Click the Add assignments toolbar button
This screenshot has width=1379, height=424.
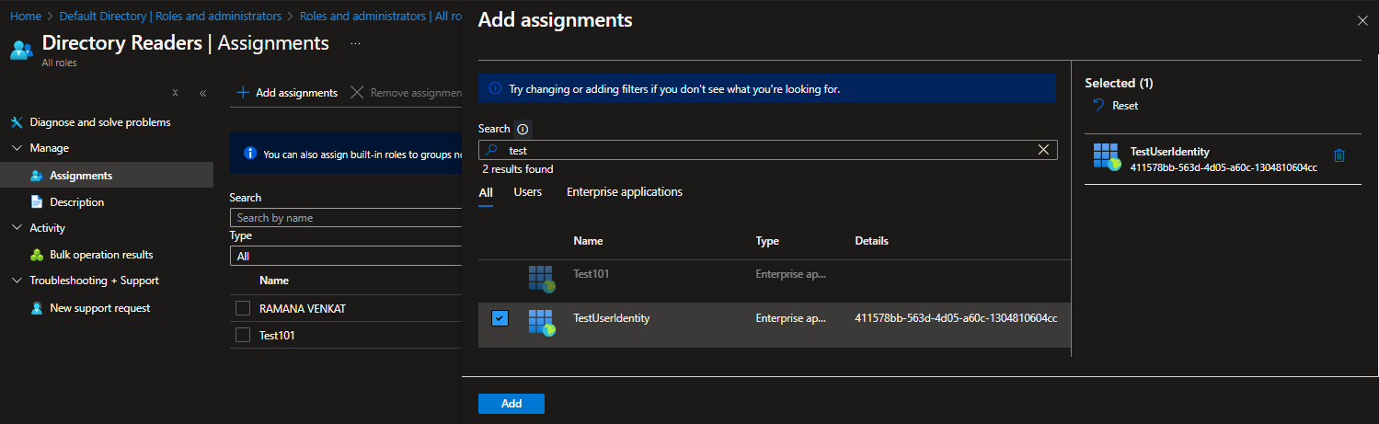287,93
